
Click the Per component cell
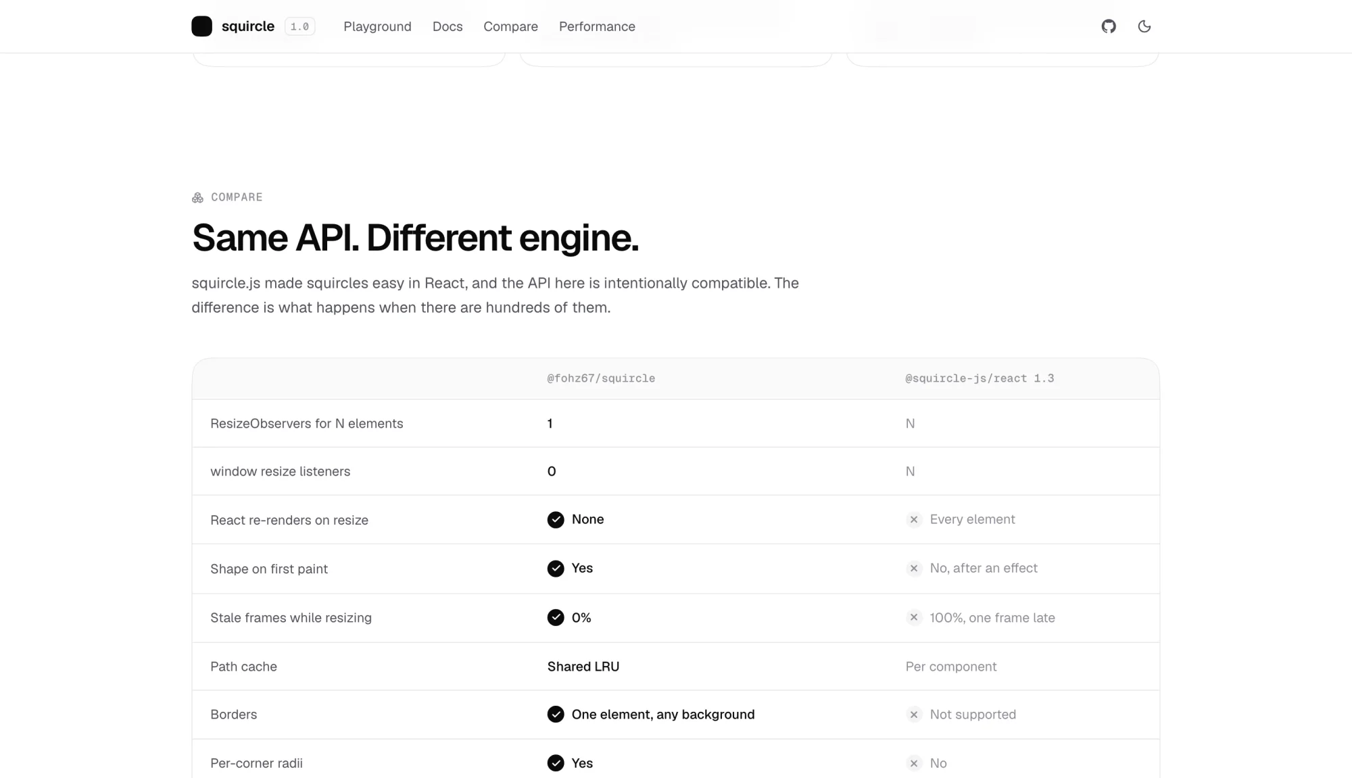951,667
